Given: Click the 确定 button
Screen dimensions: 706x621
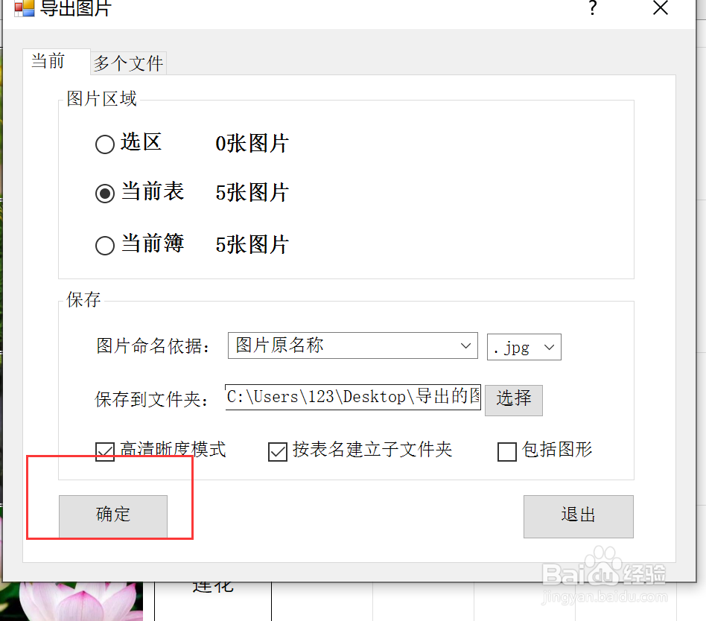Looking at the screenshot, I should tap(113, 516).
